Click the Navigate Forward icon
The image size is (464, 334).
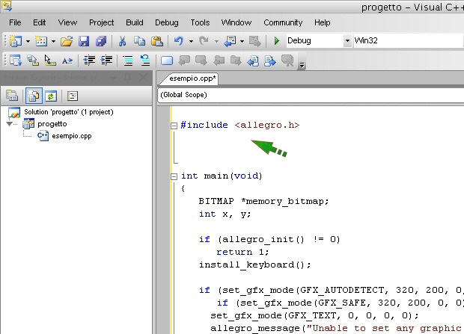254,41
